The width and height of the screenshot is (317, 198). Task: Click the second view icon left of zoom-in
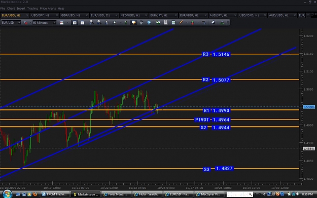82,22
